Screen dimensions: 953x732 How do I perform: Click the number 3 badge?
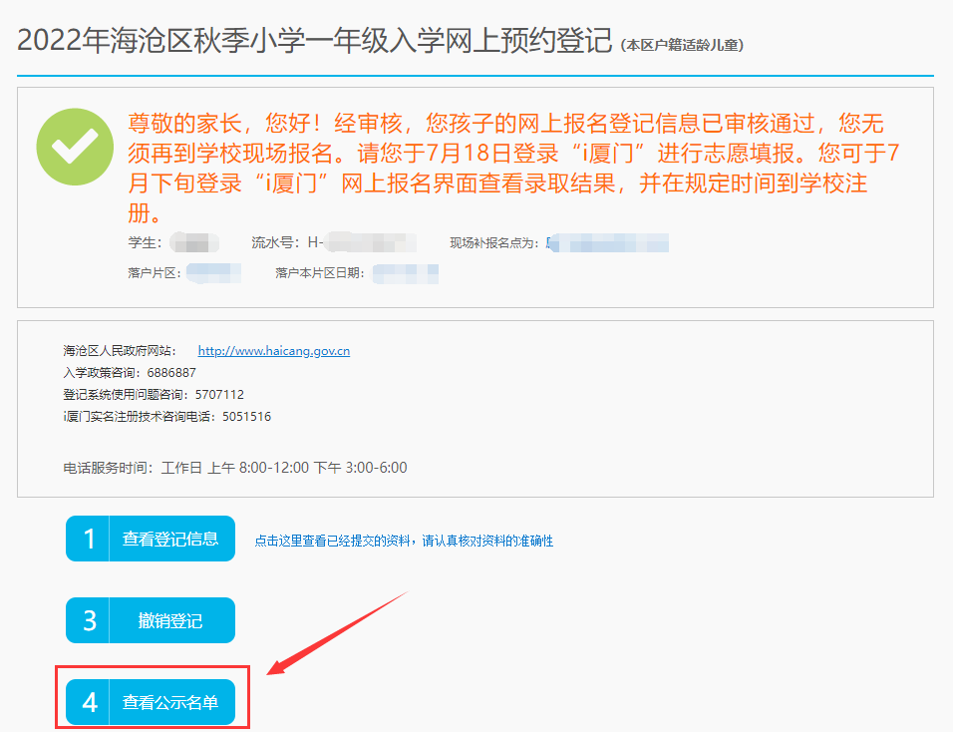[89, 620]
